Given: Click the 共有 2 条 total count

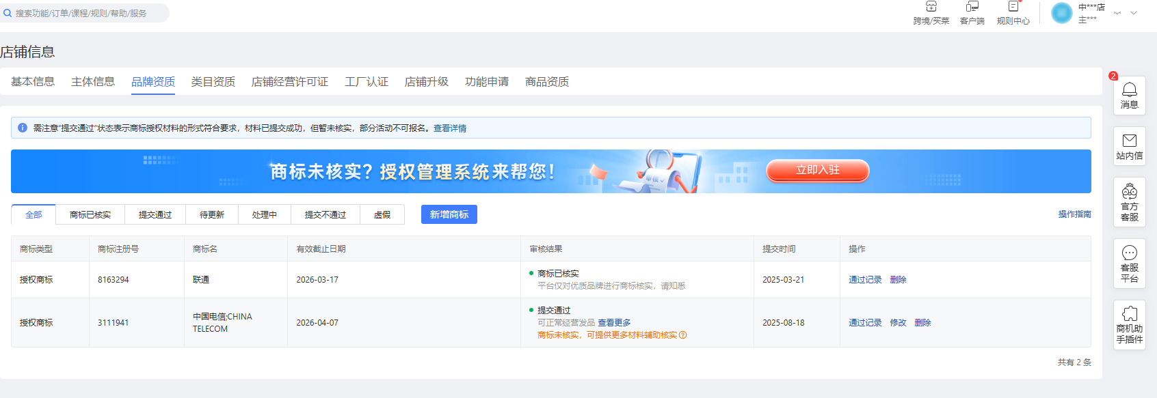Looking at the screenshot, I should 1074,363.
